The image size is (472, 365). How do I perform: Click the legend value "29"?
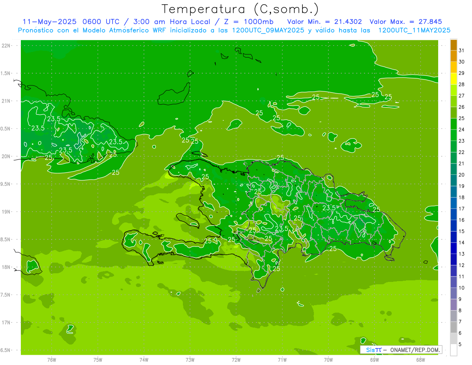[x=461, y=73]
